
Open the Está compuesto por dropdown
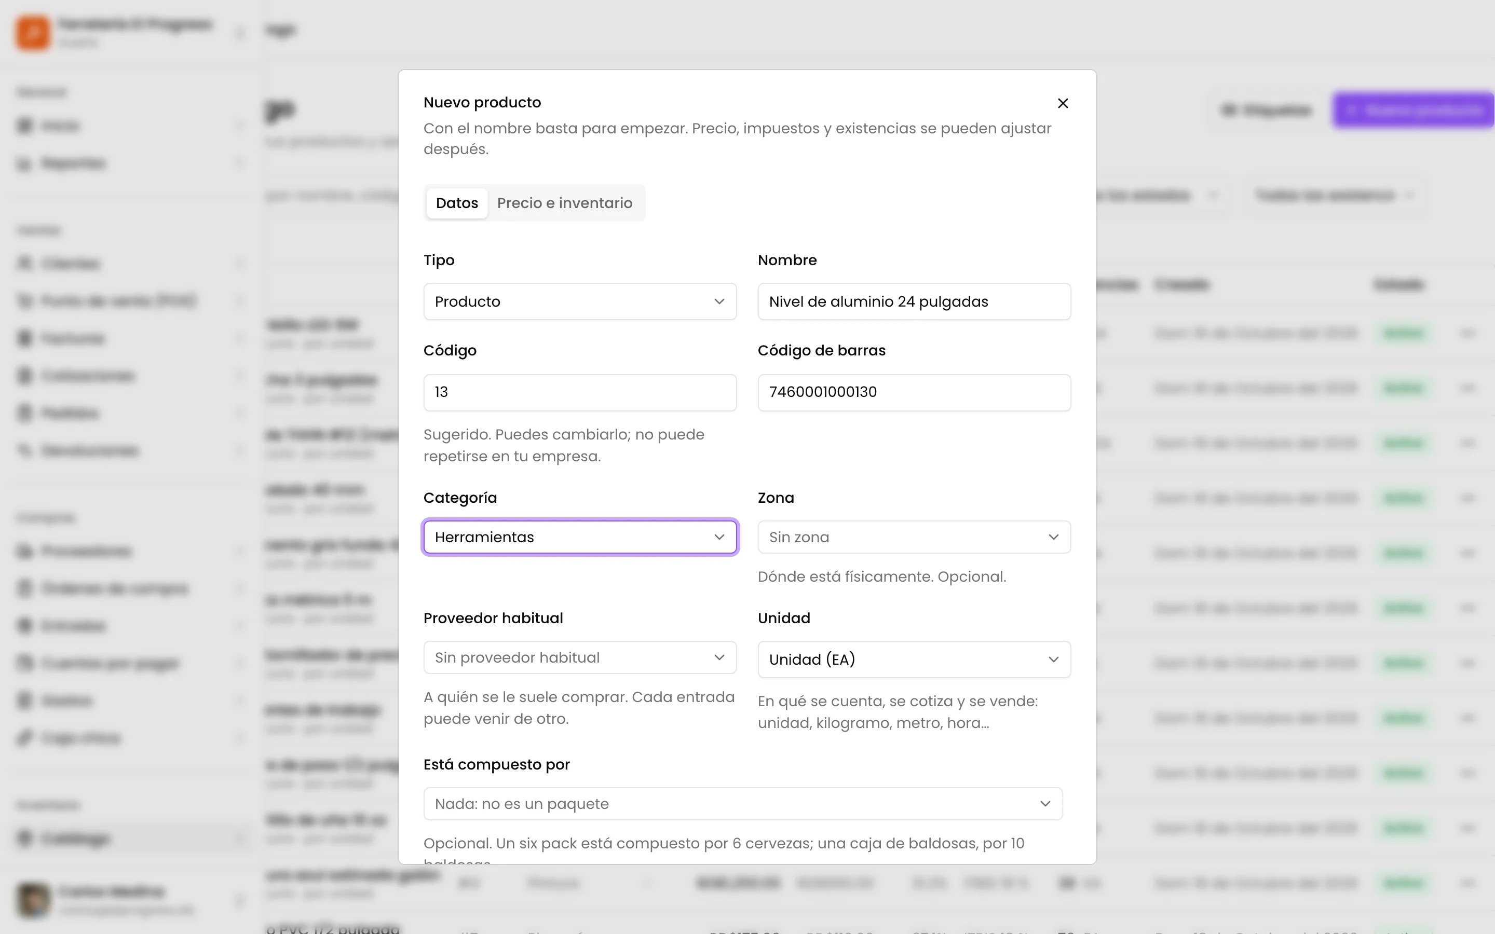742,804
